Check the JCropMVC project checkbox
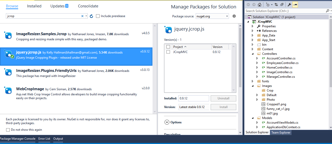Screen dimensions: 332x144 tap(168, 52)
